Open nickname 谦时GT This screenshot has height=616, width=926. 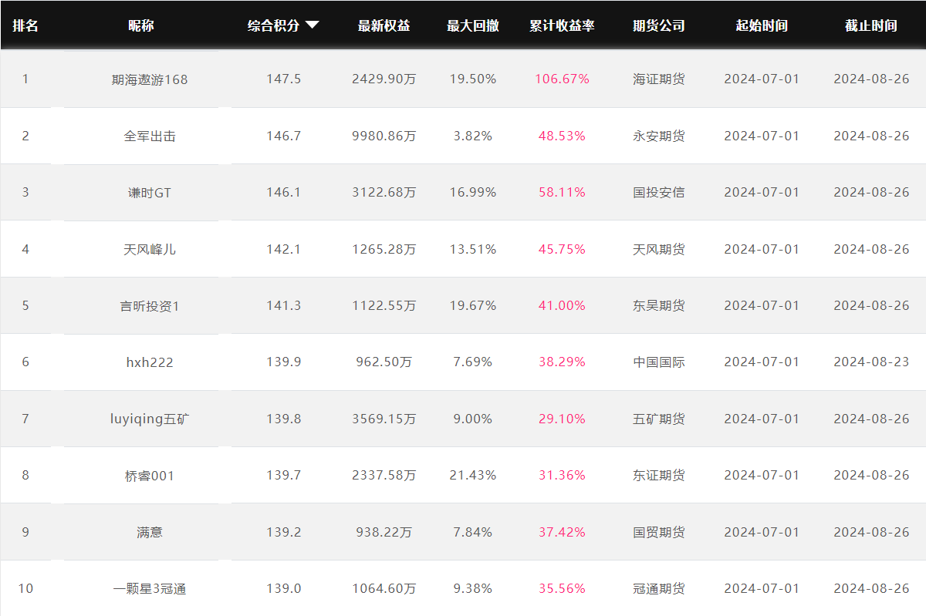tap(150, 193)
